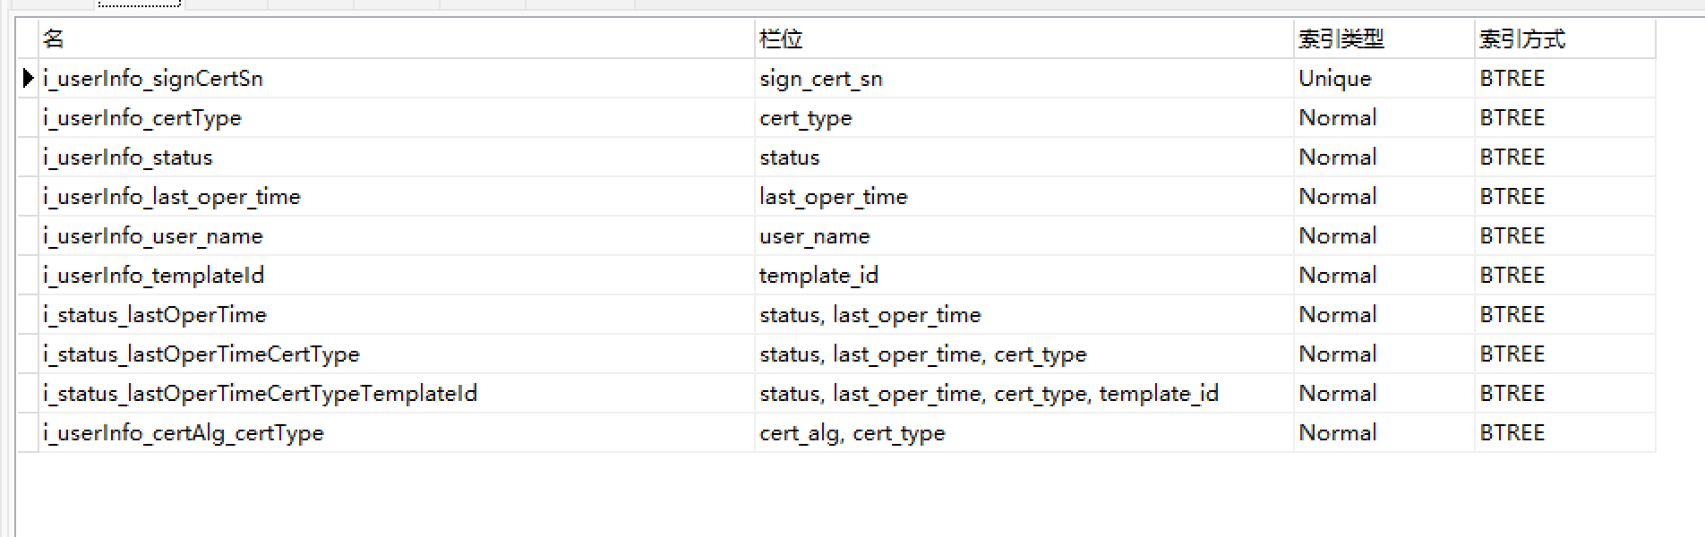Click the 名 column header

tap(397, 39)
